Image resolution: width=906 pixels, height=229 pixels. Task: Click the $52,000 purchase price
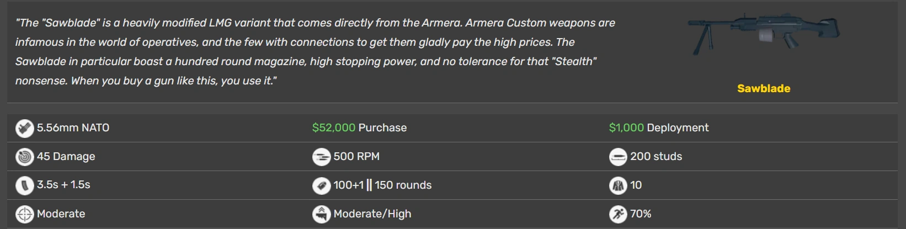coord(333,127)
